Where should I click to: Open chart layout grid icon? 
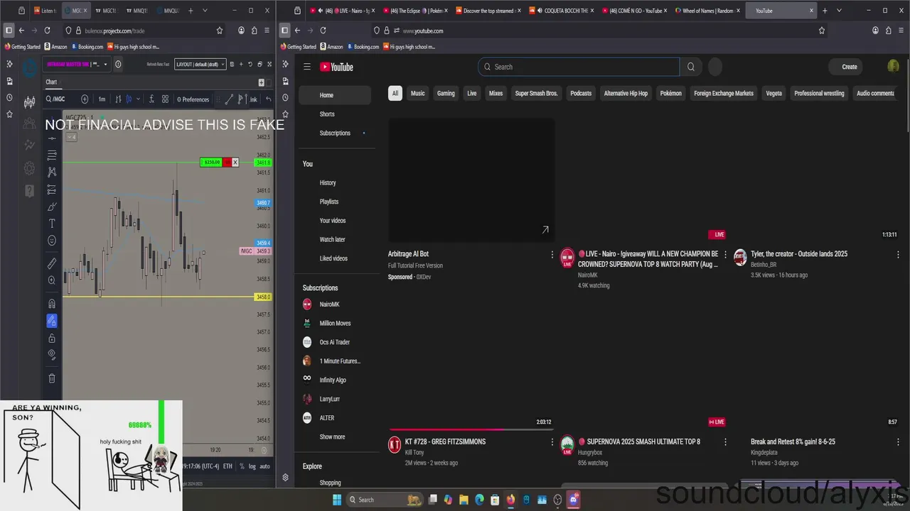165,99
